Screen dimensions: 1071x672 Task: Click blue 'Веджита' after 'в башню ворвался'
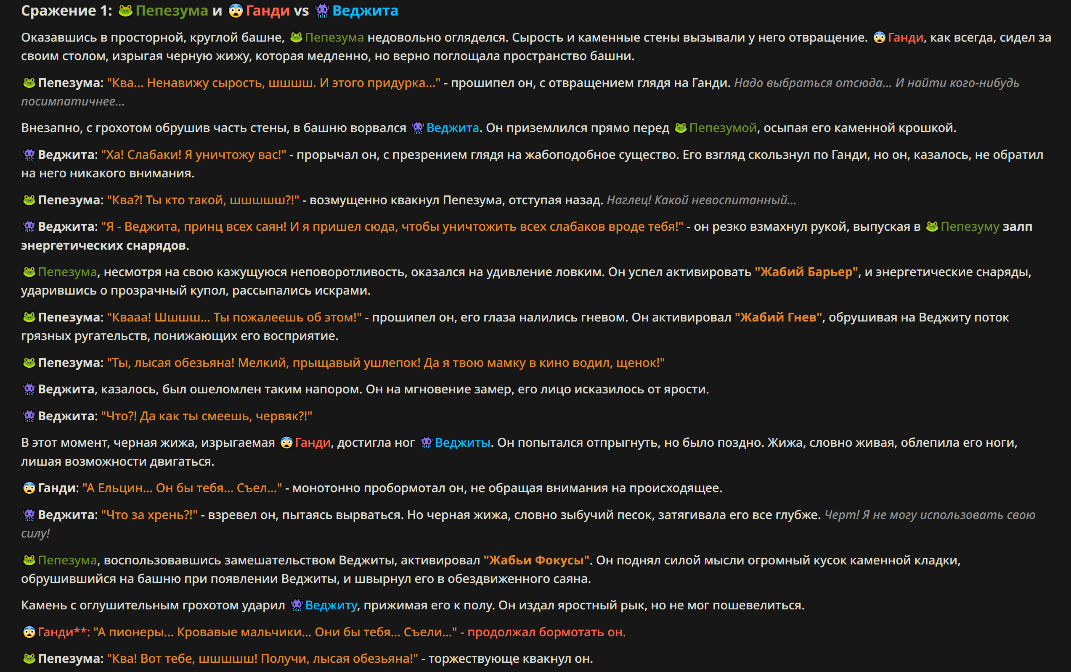coord(453,128)
